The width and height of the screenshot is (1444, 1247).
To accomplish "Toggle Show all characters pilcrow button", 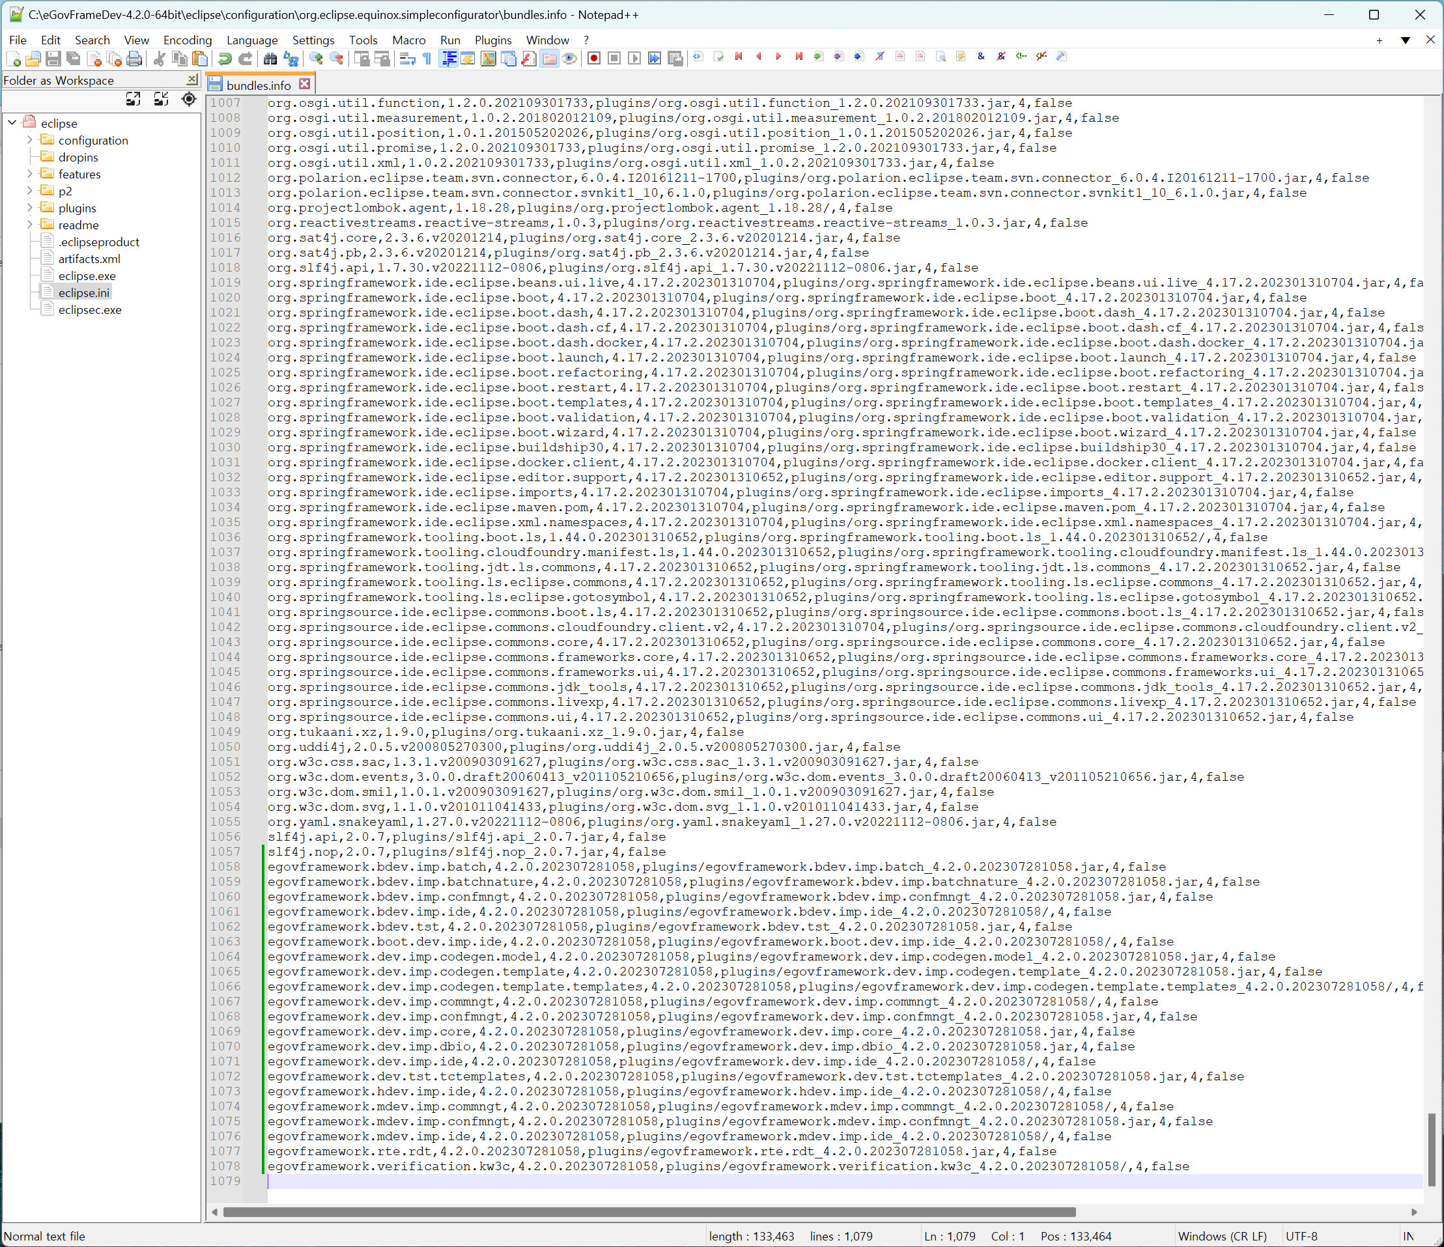I will [427, 59].
